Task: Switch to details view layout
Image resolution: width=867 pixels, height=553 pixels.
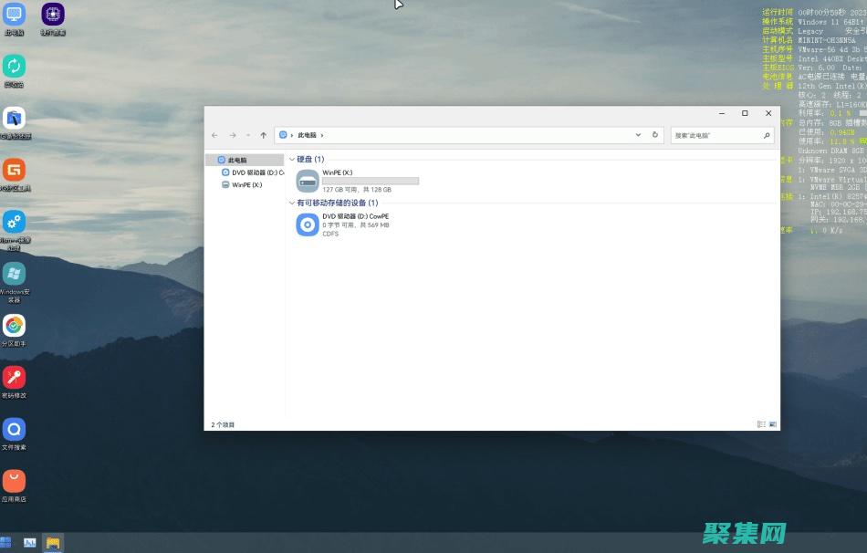Action: pos(761,424)
